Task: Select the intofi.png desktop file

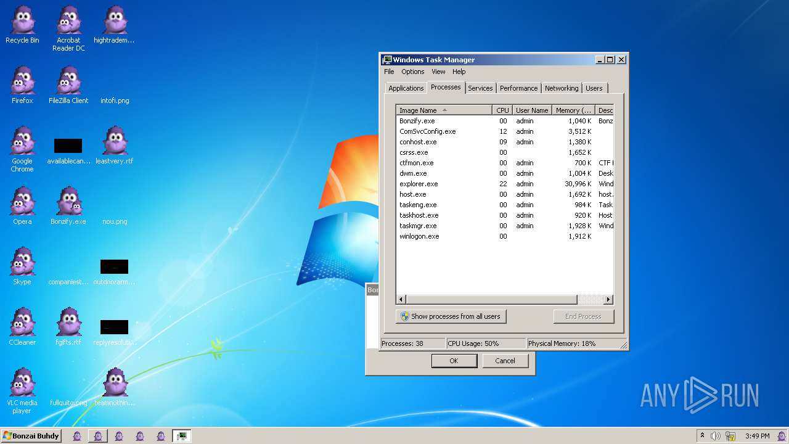Action: click(115, 101)
